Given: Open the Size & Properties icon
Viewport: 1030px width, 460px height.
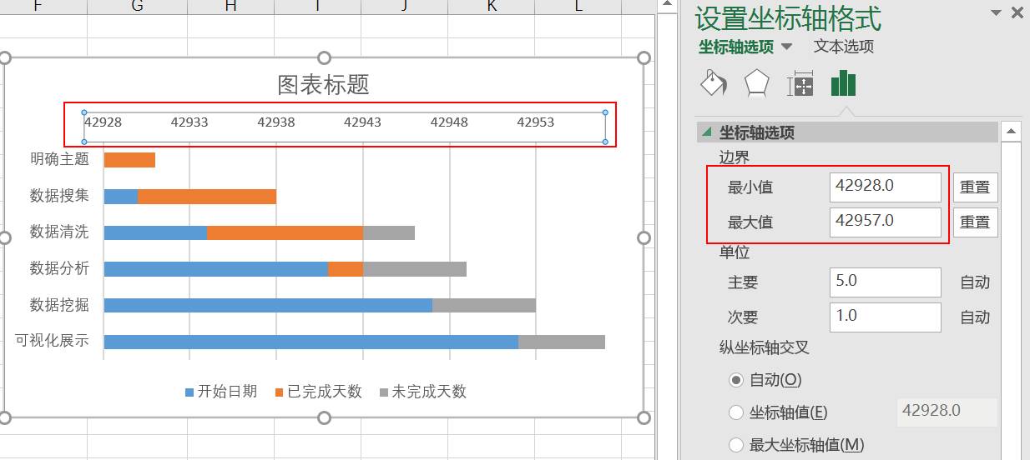Looking at the screenshot, I should pos(800,83).
